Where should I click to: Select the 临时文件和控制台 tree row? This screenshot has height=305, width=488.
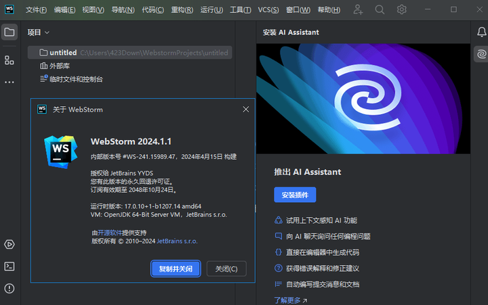point(129,79)
